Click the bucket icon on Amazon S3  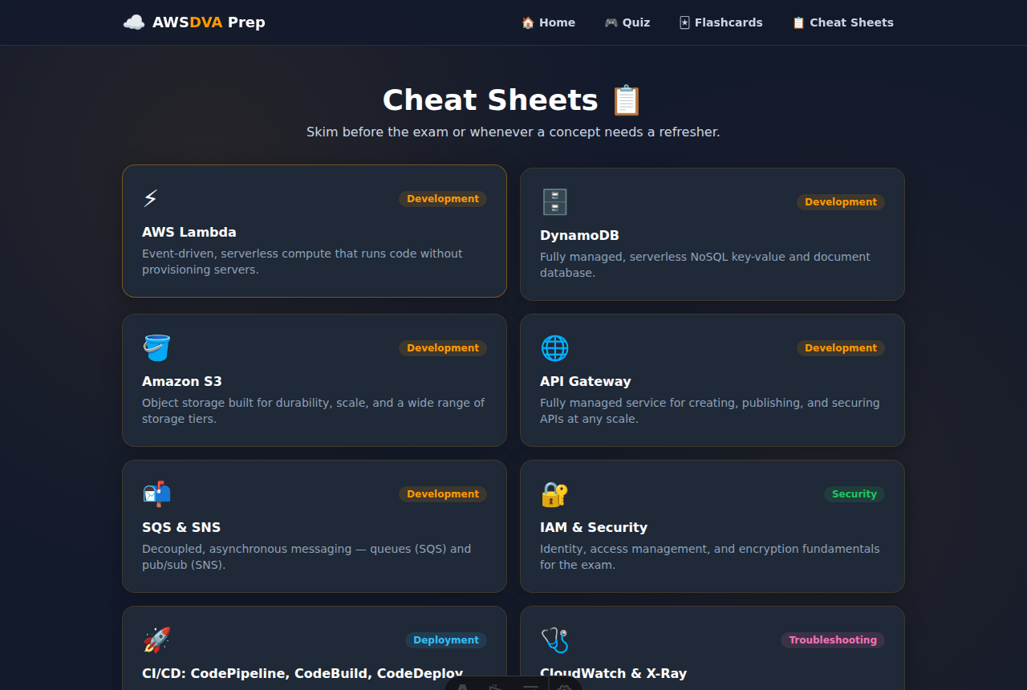[x=156, y=348]
